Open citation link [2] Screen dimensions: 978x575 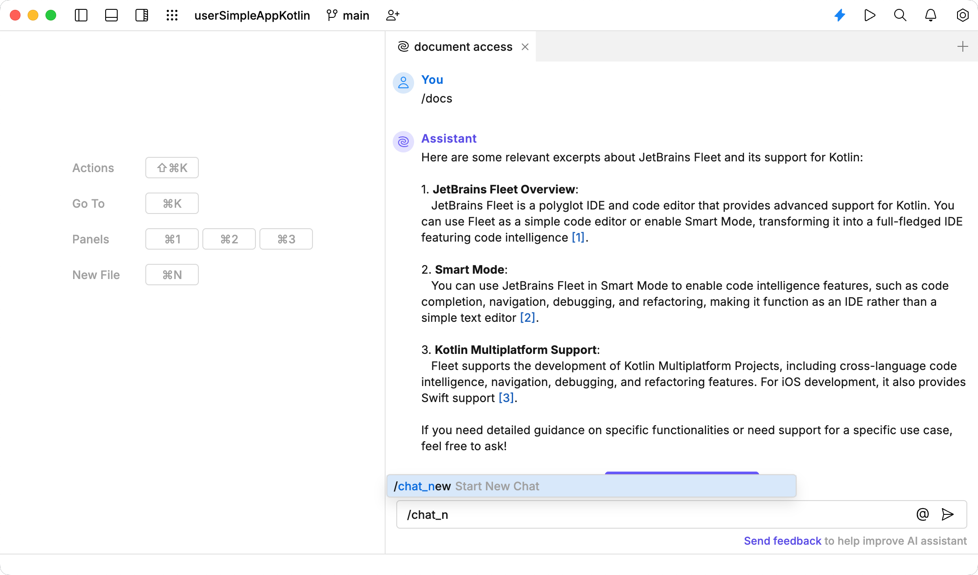pyautogui.click(x=527, y=318)
